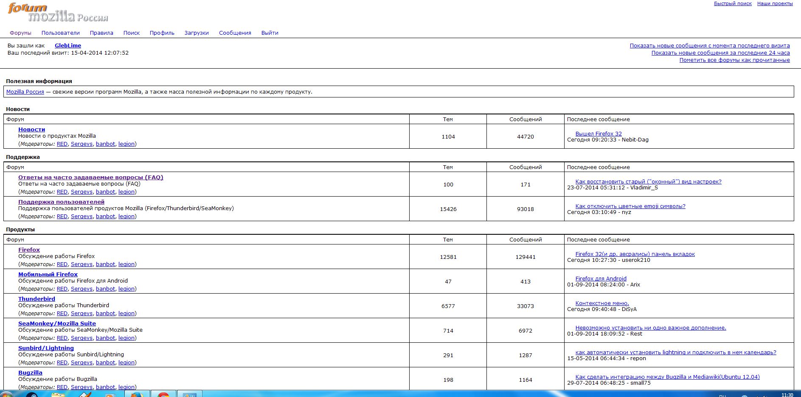Click the forum Mozilla Россия logo
This screenshot has width=801, height=397.
[58, 13]
